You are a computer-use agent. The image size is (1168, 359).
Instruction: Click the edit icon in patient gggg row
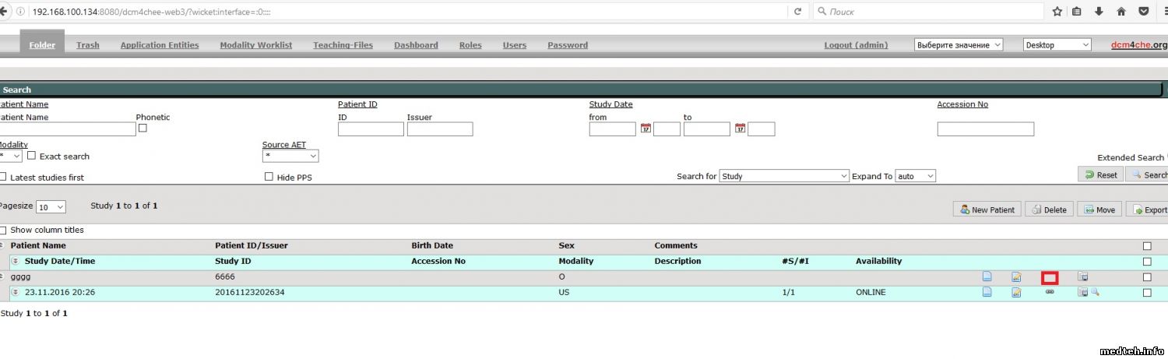pyautogui.click(x=1016, y=276)
